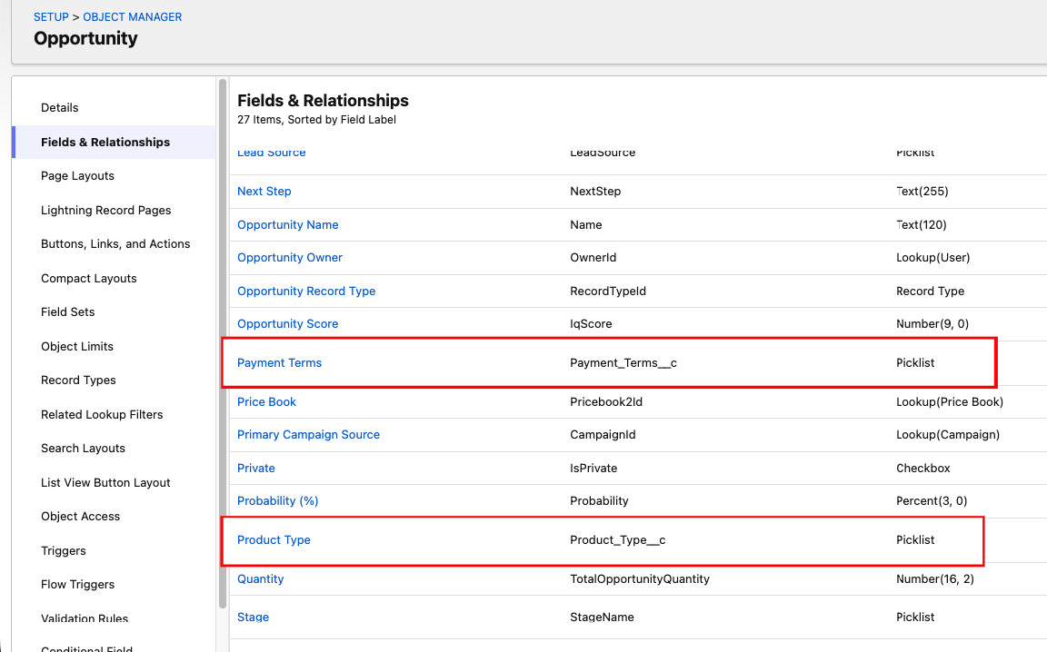Open Page Layouts sidebar item
The width and height of the screenshot is (1047, 652).
pos(77,175)
